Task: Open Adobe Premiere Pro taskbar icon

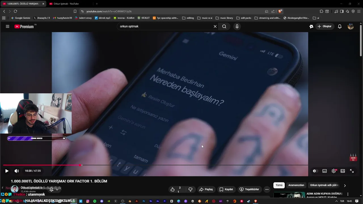Action: 164,201
